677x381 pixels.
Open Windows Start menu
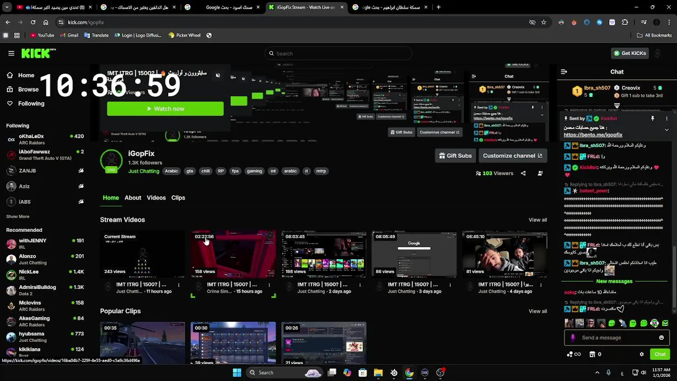click(237, 373)
